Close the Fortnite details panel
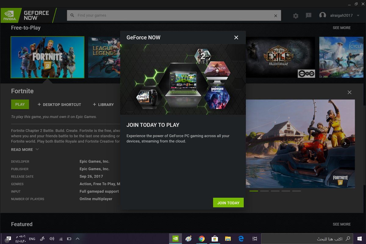This screenshot has height=244, width=366. point(350,92)
